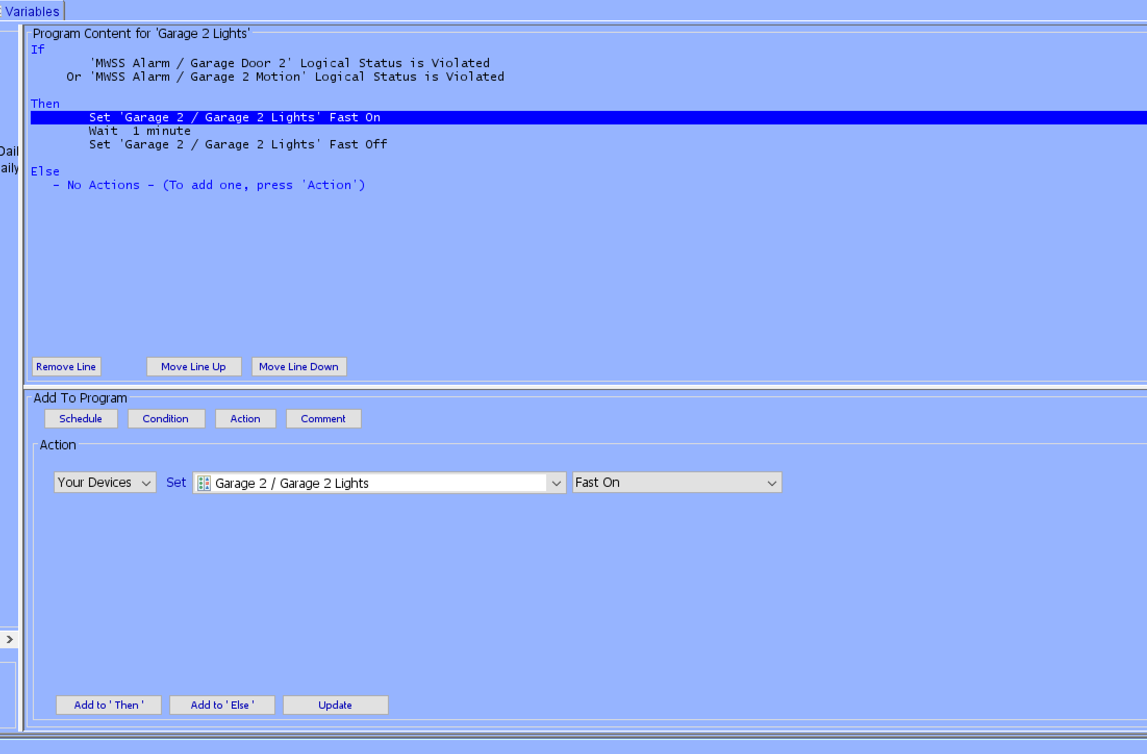Click the device icon beside Garage 2 Lights
The height and width of the screenshot is (754, 1147).
(204, 483)
